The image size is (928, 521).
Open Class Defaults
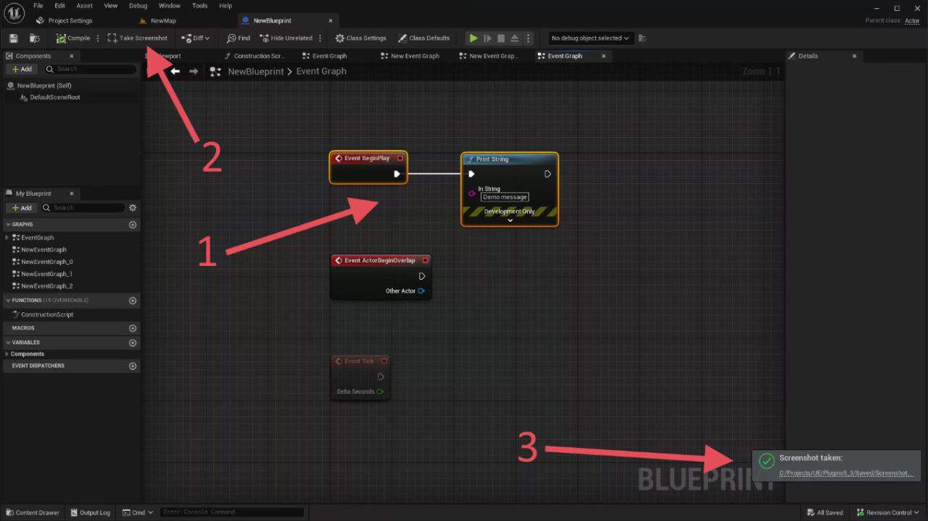(424, 38)
